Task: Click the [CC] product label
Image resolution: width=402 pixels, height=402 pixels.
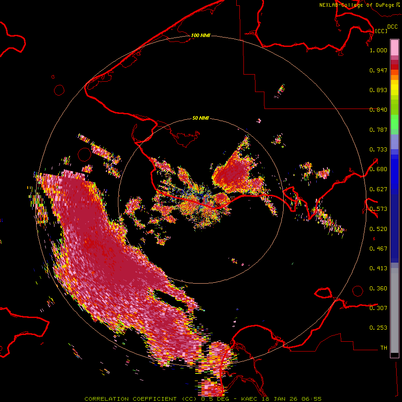Action: click(x=381, y=31)
